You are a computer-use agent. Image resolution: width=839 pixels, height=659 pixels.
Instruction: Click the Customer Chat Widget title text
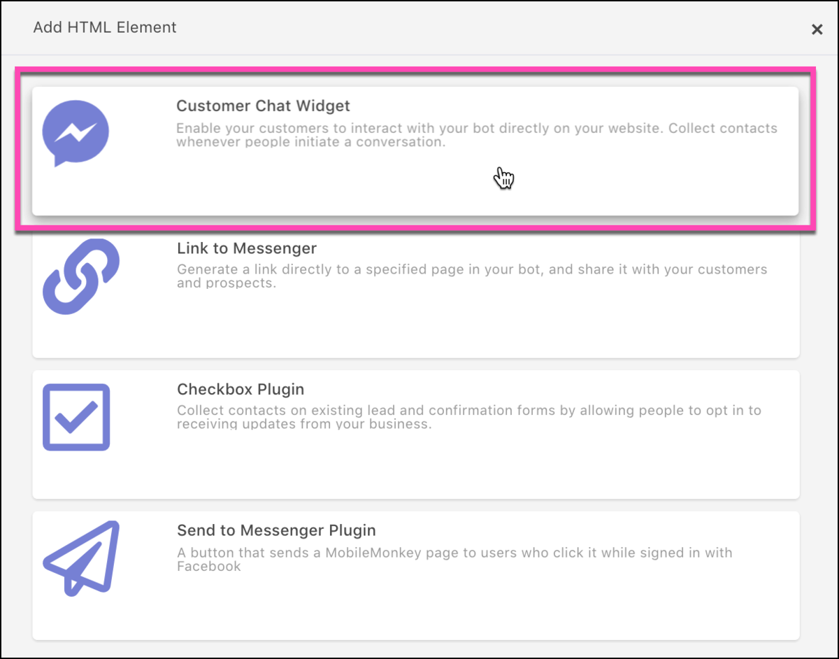(x=263, y=106)
